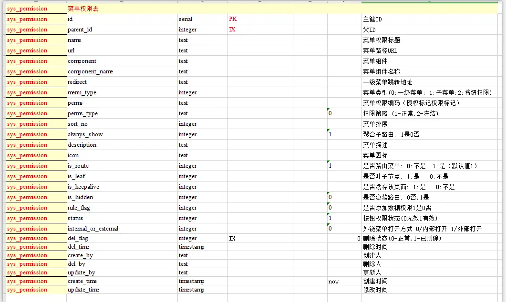Select the 菜单权限编码 comment cell
506x302 pixels.
click(x=430, y=103)
